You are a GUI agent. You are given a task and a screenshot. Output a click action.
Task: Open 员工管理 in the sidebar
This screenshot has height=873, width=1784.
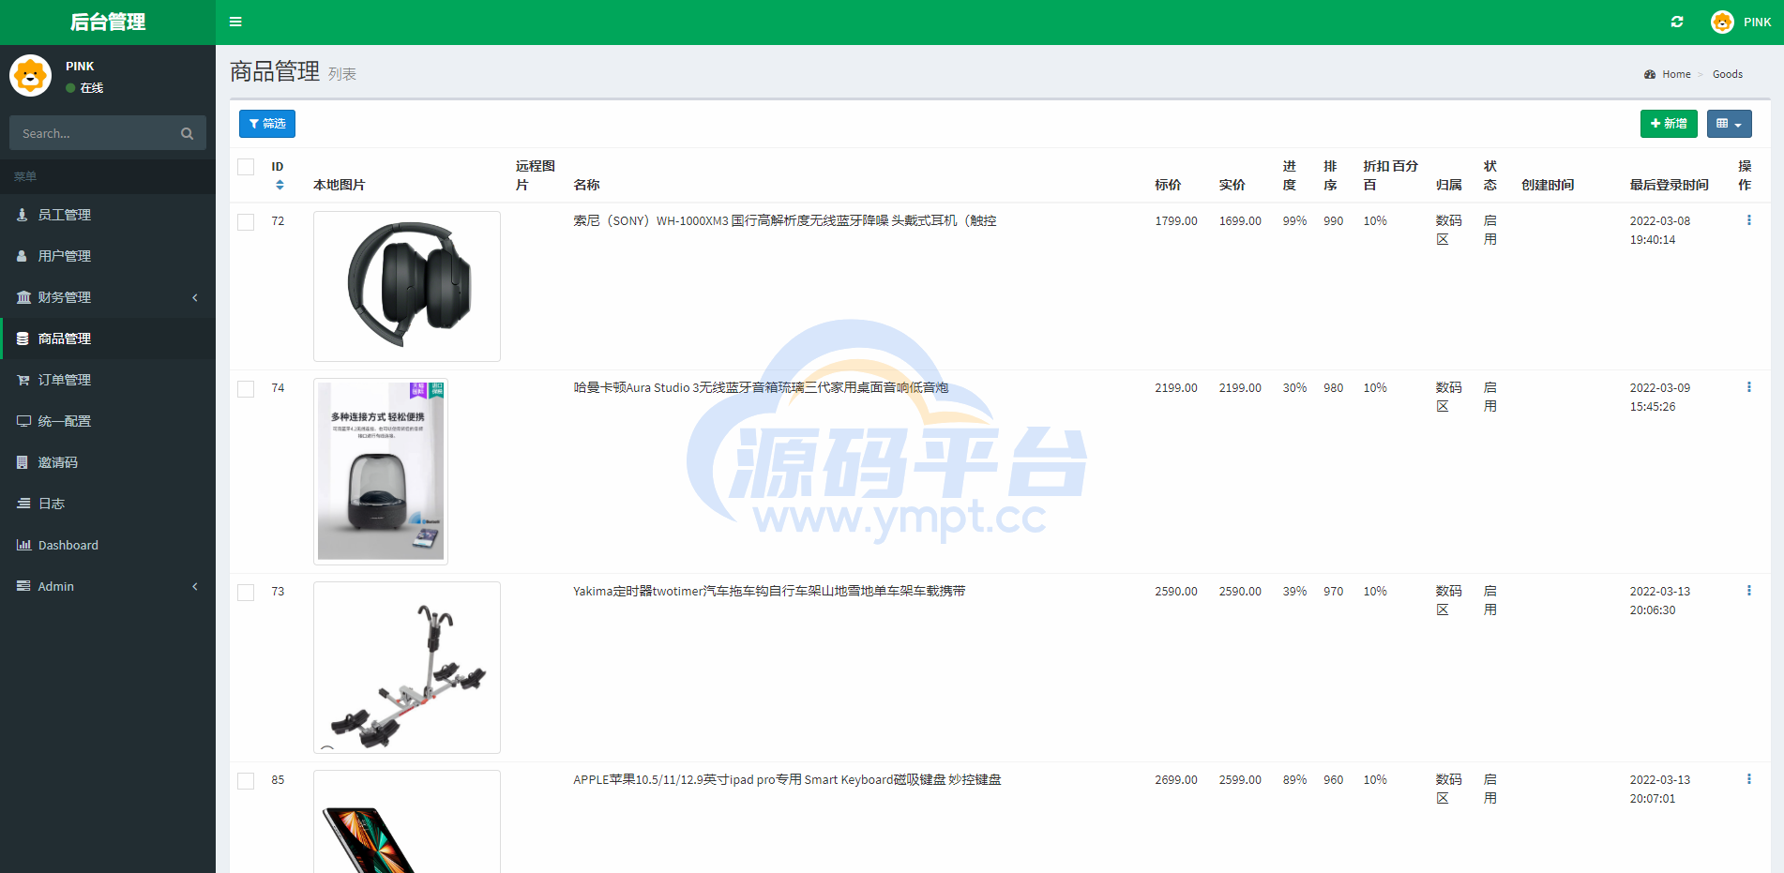pyautogui.click(x=108, y=215)
